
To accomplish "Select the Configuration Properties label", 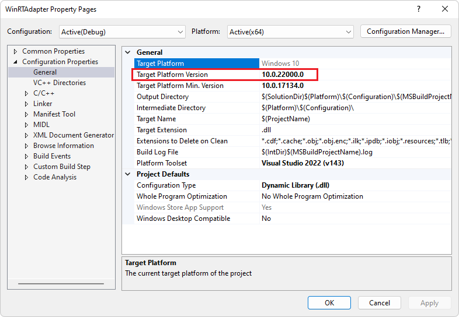I will pos(60,62).
